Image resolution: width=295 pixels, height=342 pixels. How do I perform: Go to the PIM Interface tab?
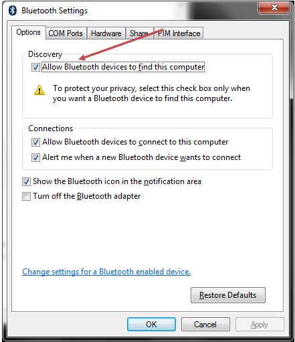pyautogui.click(x=179, y=33)
